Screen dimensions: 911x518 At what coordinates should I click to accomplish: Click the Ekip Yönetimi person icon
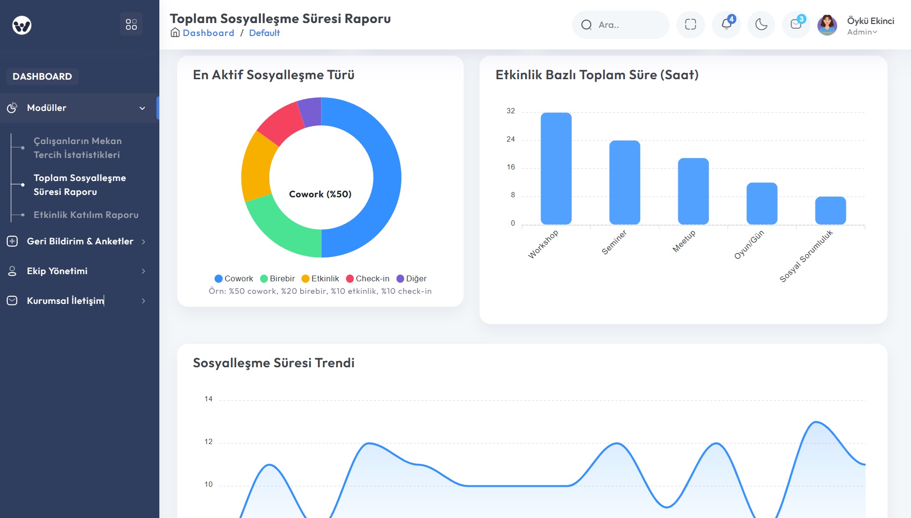tap(12, 271)
